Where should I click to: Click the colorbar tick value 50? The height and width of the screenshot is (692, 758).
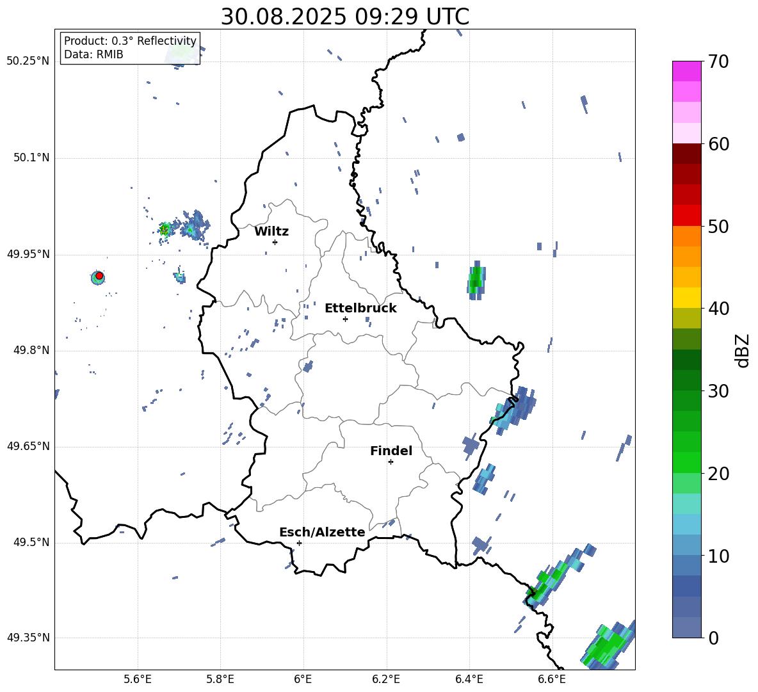(719, 226)
